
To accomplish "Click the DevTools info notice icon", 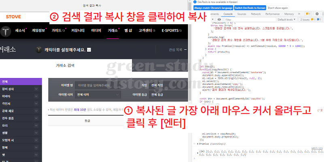I will tap(195, 2).
